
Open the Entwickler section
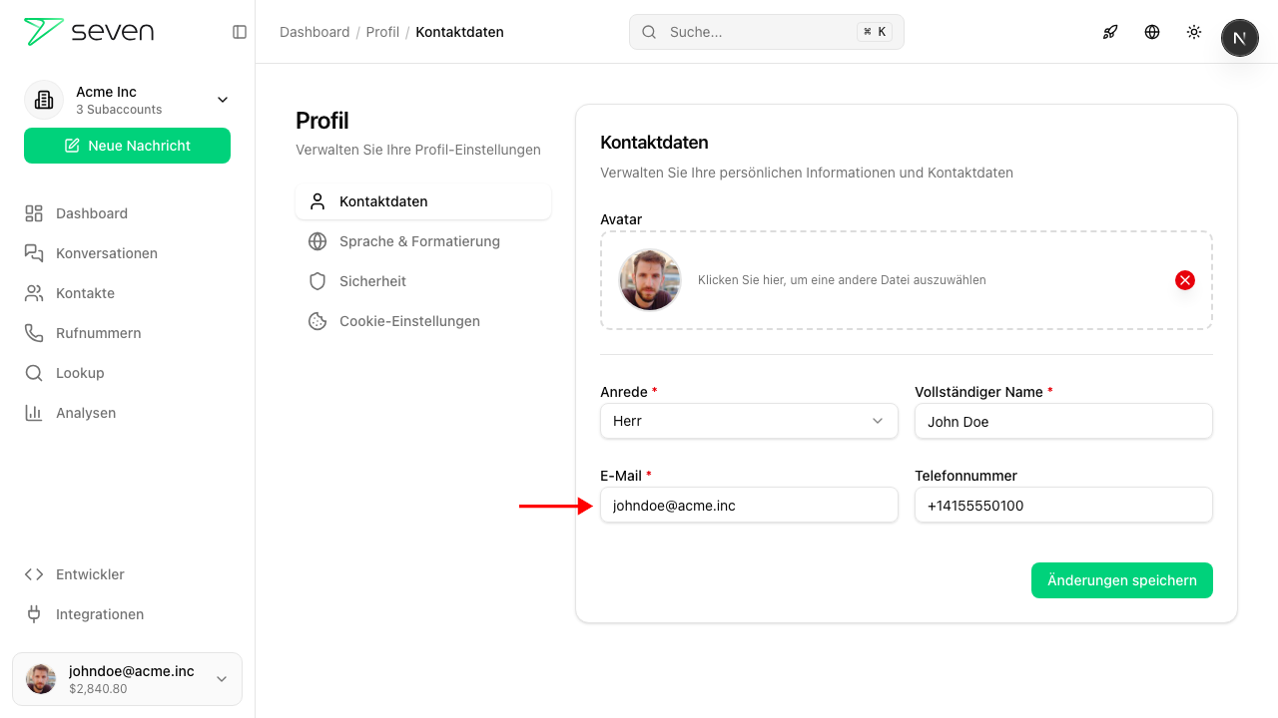[x=91, y=574]
